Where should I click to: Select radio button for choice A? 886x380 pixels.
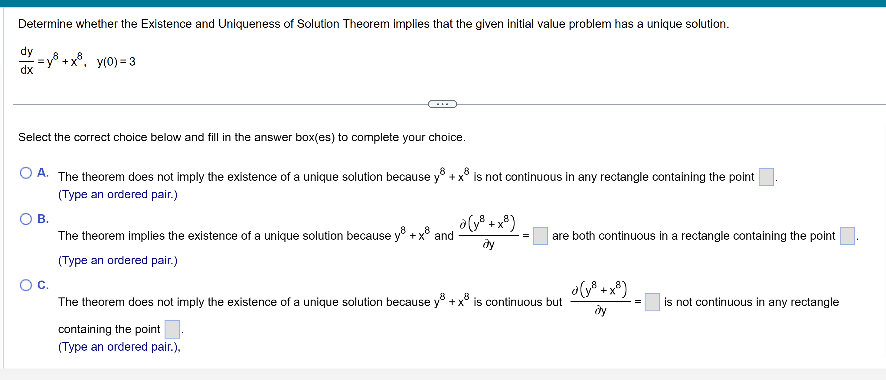(x=26, y=173)
